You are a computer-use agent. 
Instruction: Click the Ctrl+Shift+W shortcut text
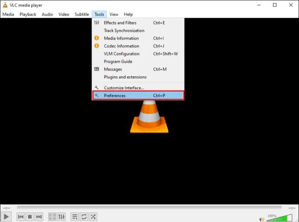[166, 54]
